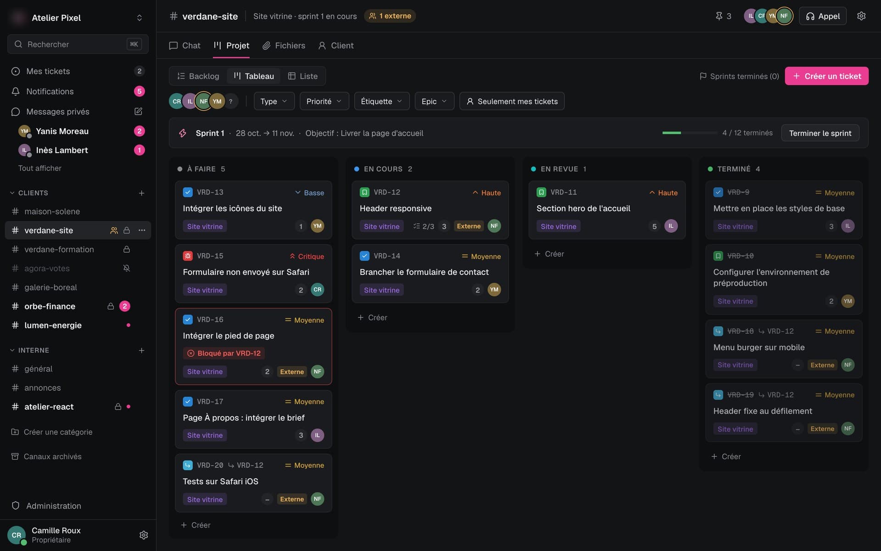The width and height of the screenshot is (881, 551).
Task: Click muted bell icon on agora-votes
Action: (x=127, y=268)
